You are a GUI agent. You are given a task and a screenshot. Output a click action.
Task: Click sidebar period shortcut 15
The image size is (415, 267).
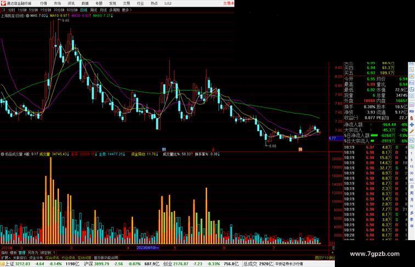[412, 166]
